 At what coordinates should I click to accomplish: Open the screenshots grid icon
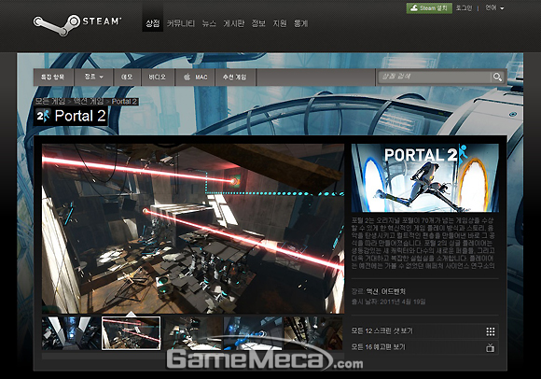pyautogui.click(x=491, y=331)
